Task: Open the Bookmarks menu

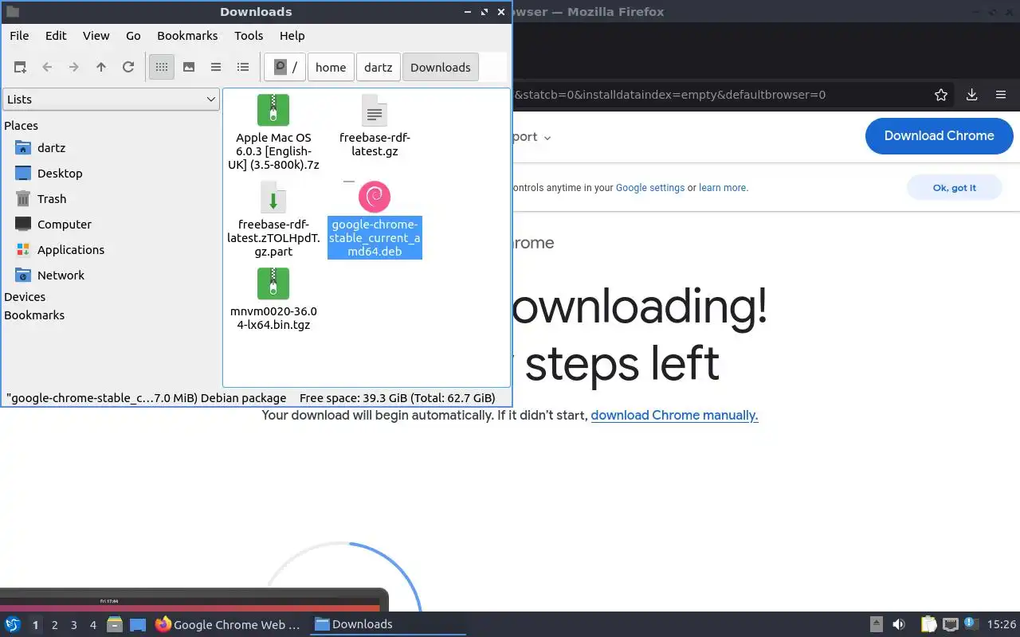Action: (x=187, y=35)
